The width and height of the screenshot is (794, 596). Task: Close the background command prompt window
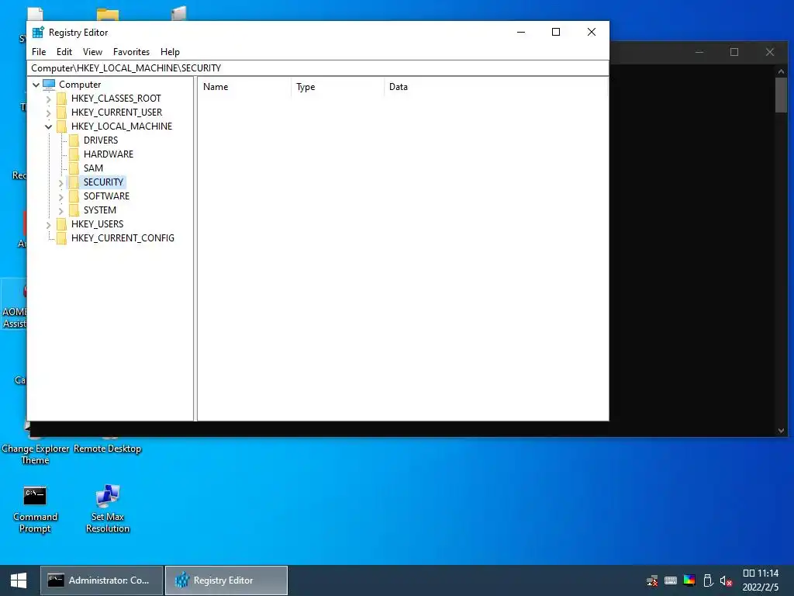click(x=770, y=52)
